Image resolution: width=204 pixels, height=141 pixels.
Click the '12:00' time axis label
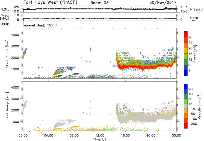[x=100, y=136]
